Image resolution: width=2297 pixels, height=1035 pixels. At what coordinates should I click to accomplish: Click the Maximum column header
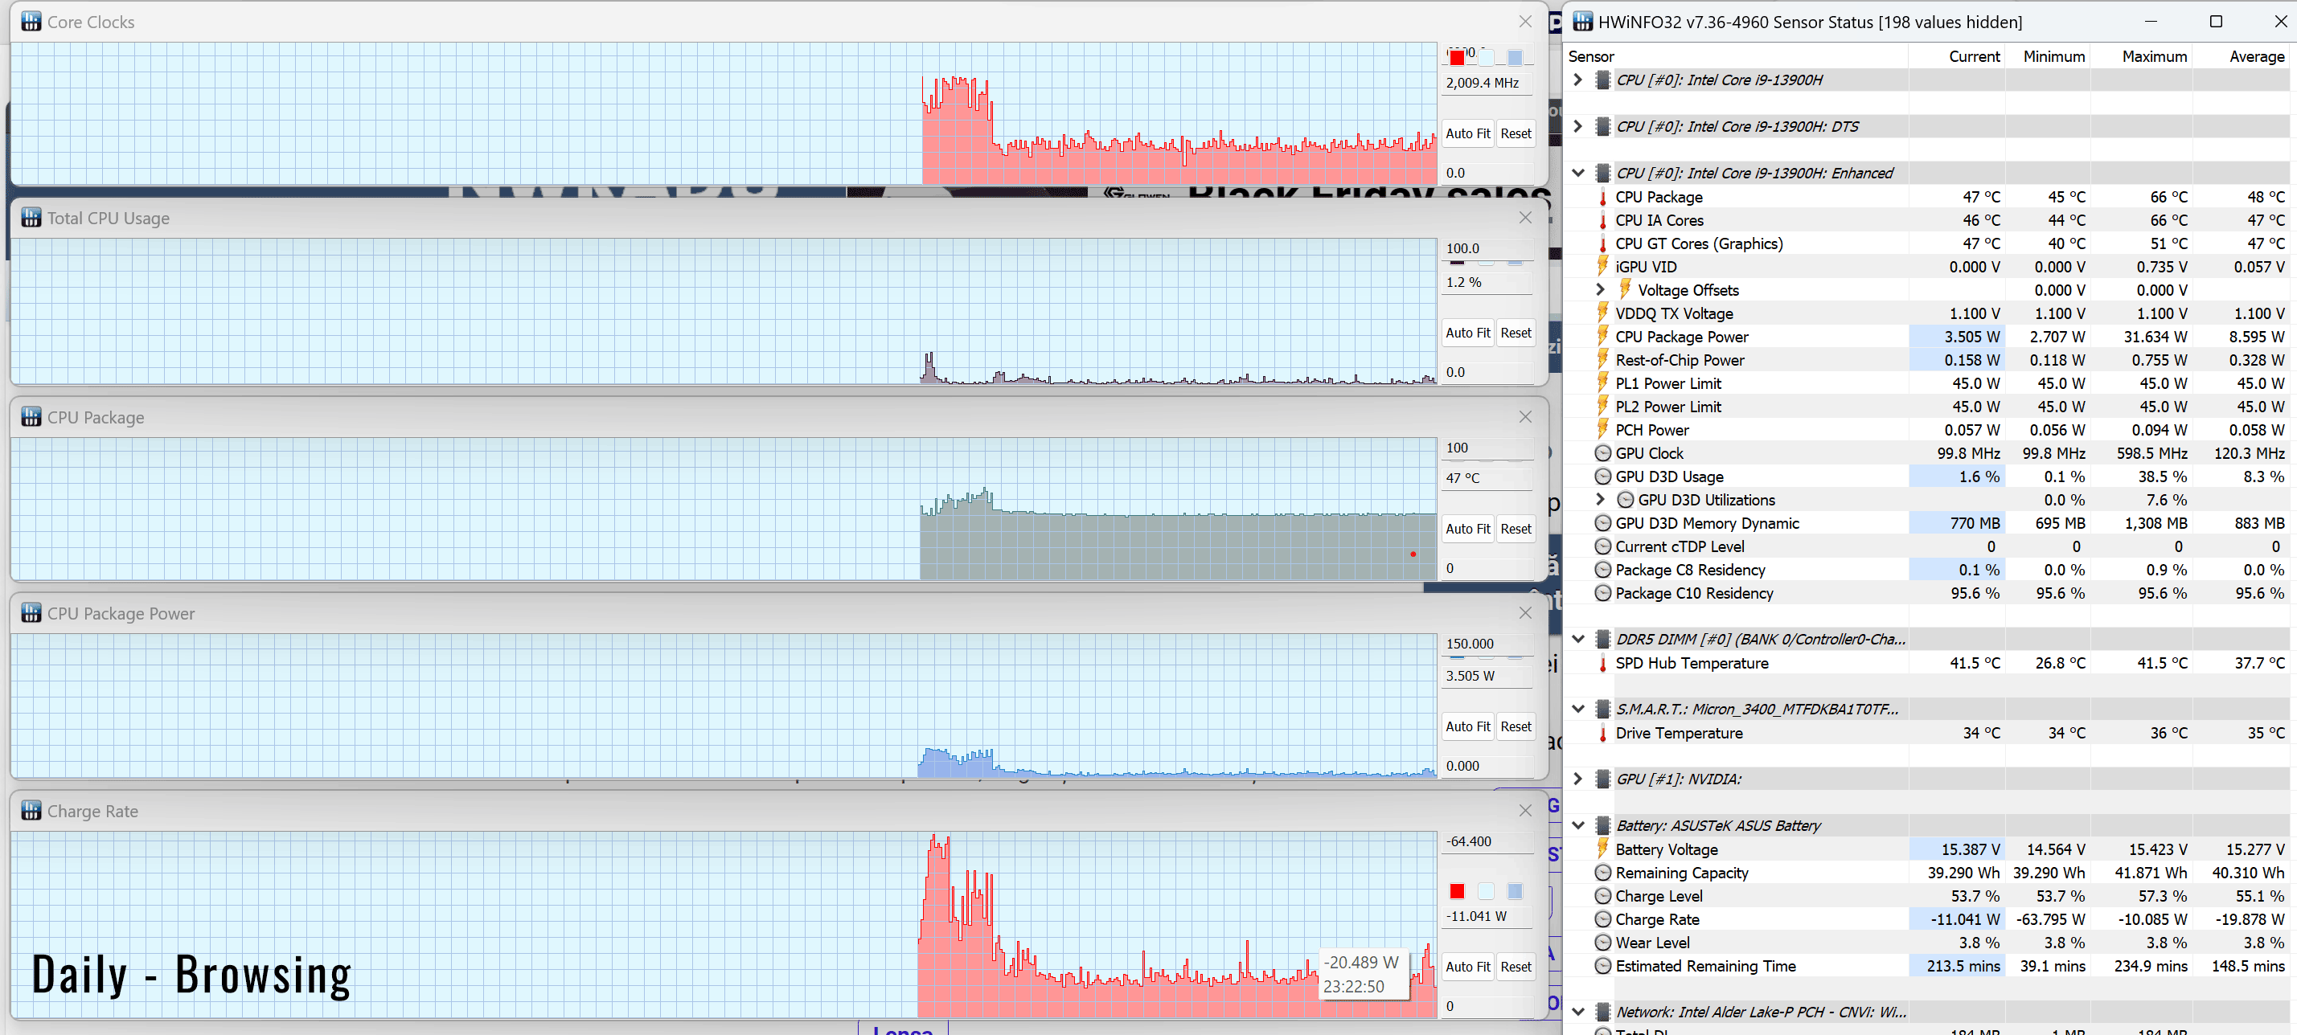click(x=2141, y=56)
